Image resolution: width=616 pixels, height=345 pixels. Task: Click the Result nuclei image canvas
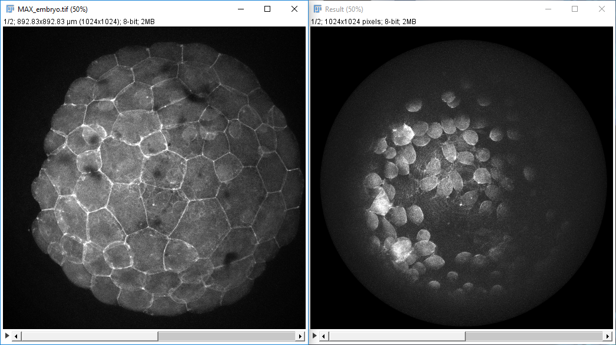pos(462,177)
